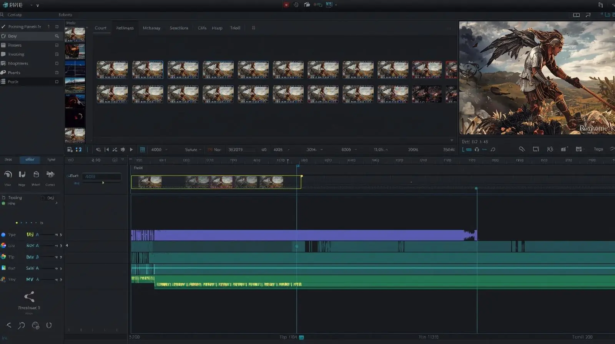
Task: Open the 6005 dropdown
Action: 349,150
